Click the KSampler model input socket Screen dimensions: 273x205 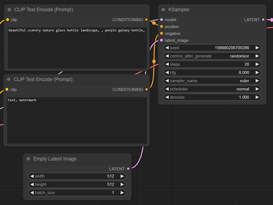click(x=162, y=20)
